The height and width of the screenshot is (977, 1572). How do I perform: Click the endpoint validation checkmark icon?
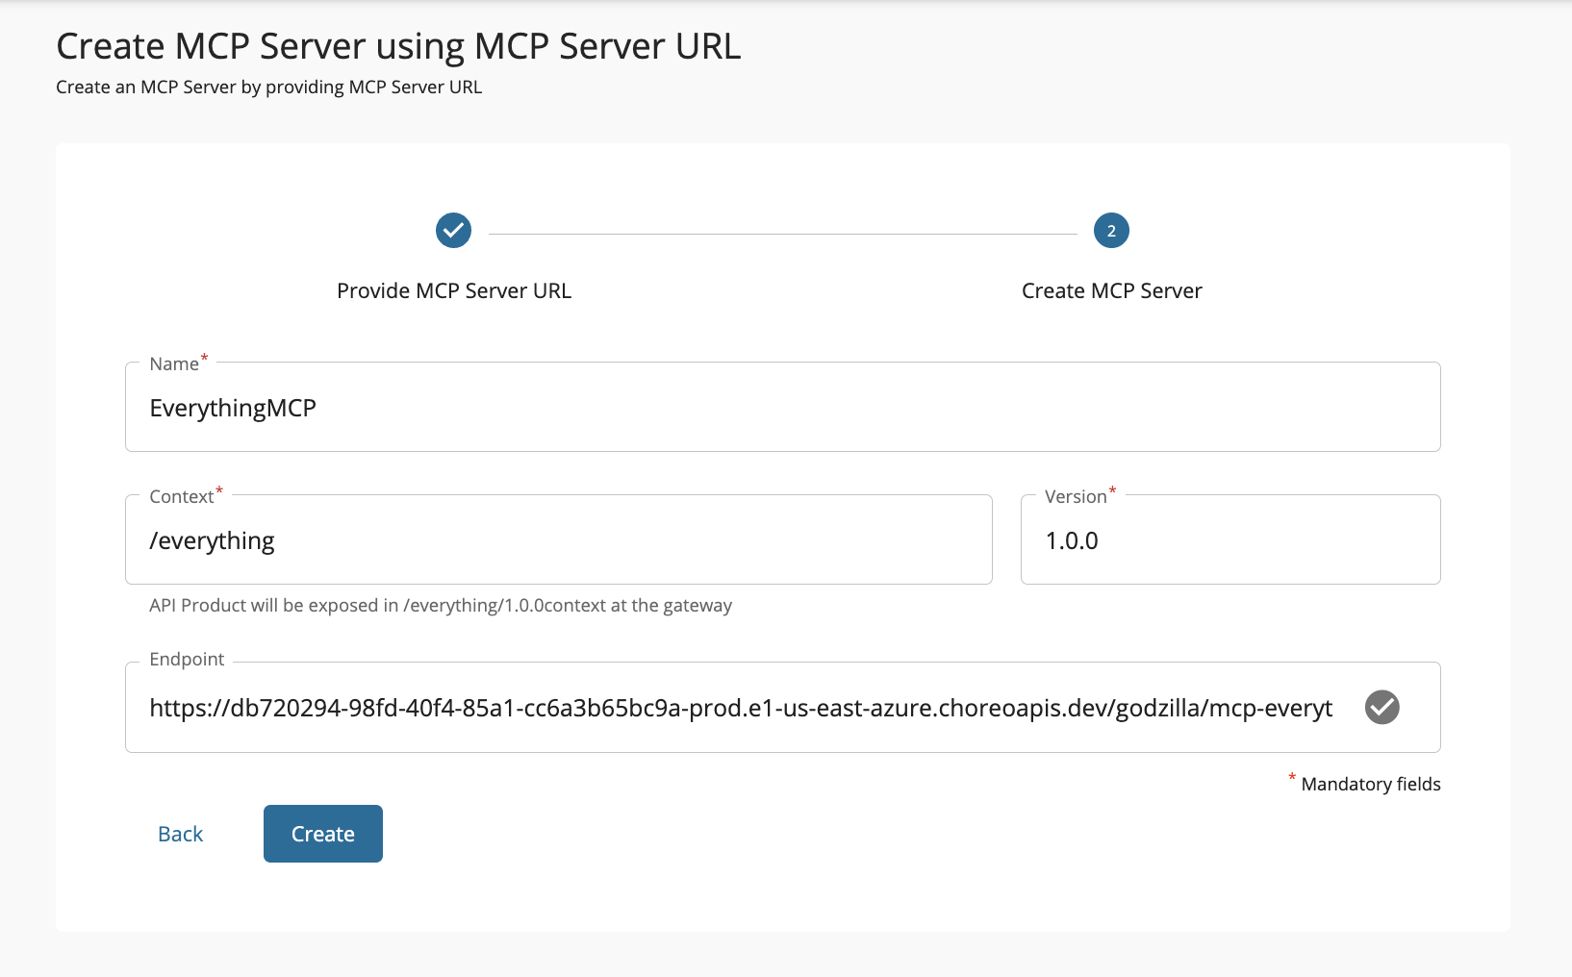tap(1382, 708)
